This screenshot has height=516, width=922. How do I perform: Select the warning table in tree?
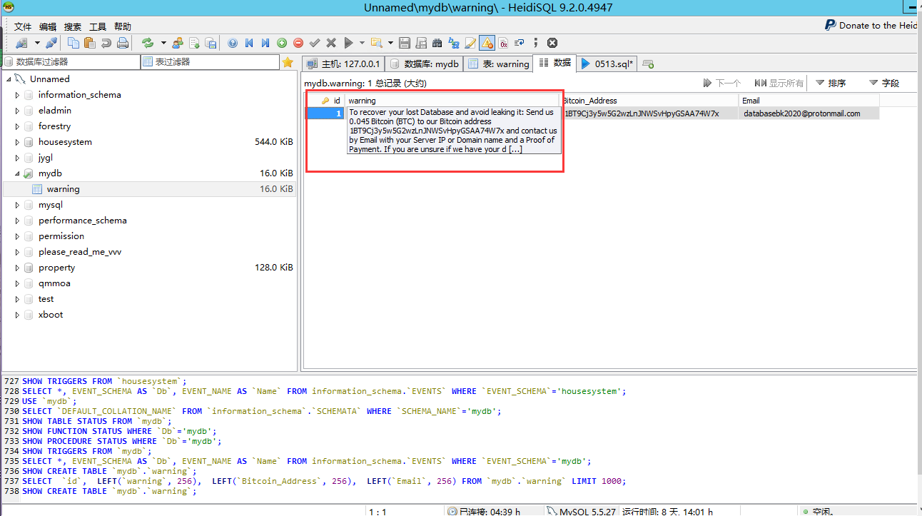tap(63, 189)
